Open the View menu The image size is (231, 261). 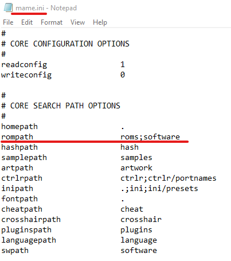tap(77, 22)
